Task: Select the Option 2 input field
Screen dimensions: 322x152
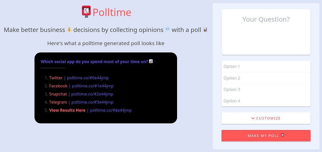Action: 266,78
